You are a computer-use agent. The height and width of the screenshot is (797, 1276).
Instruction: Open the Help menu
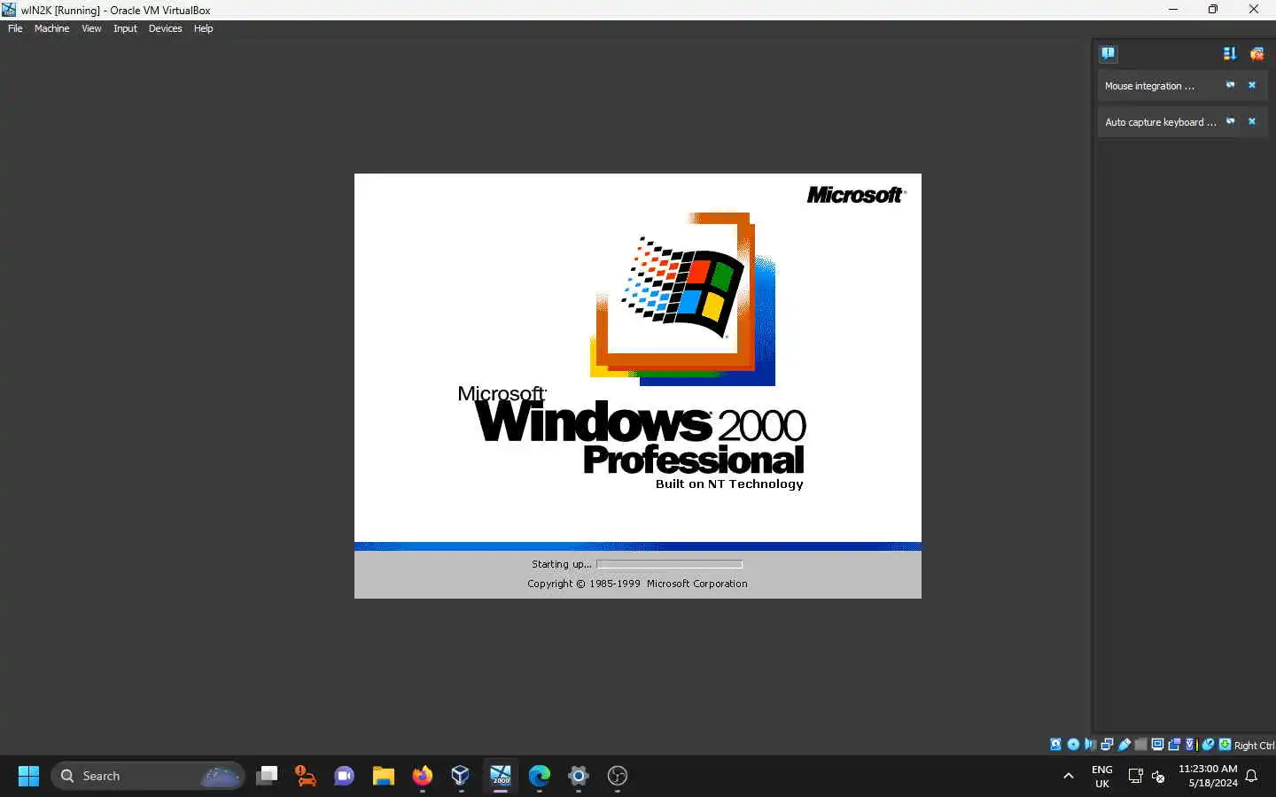(203, 28)
